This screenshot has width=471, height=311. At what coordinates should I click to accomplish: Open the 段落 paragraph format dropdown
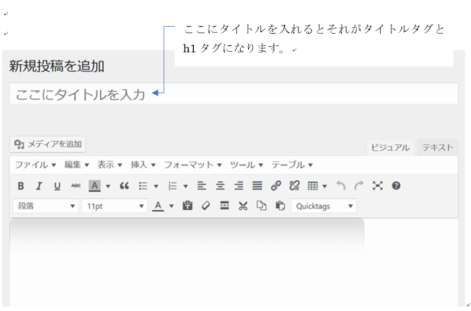point(47,206)
